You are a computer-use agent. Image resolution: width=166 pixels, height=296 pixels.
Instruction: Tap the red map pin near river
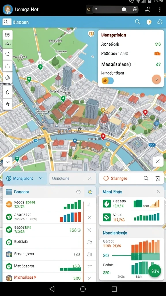103,136
